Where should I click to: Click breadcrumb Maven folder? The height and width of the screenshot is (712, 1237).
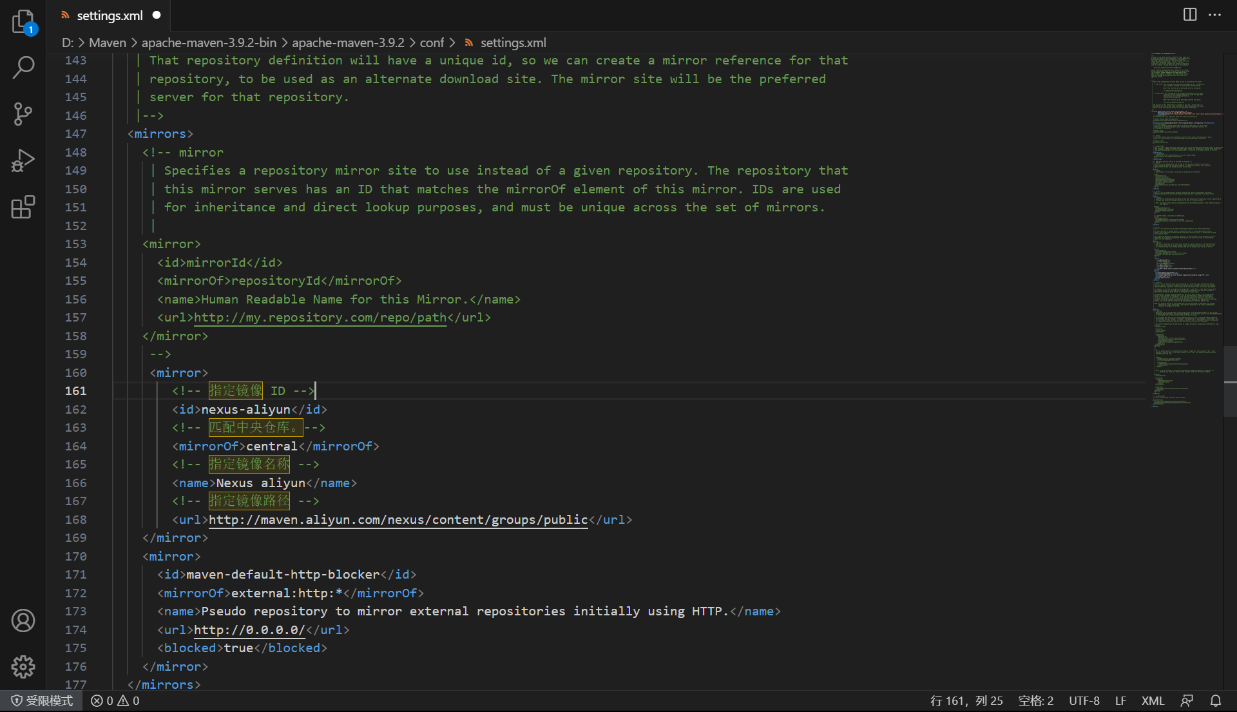(108, 43)
